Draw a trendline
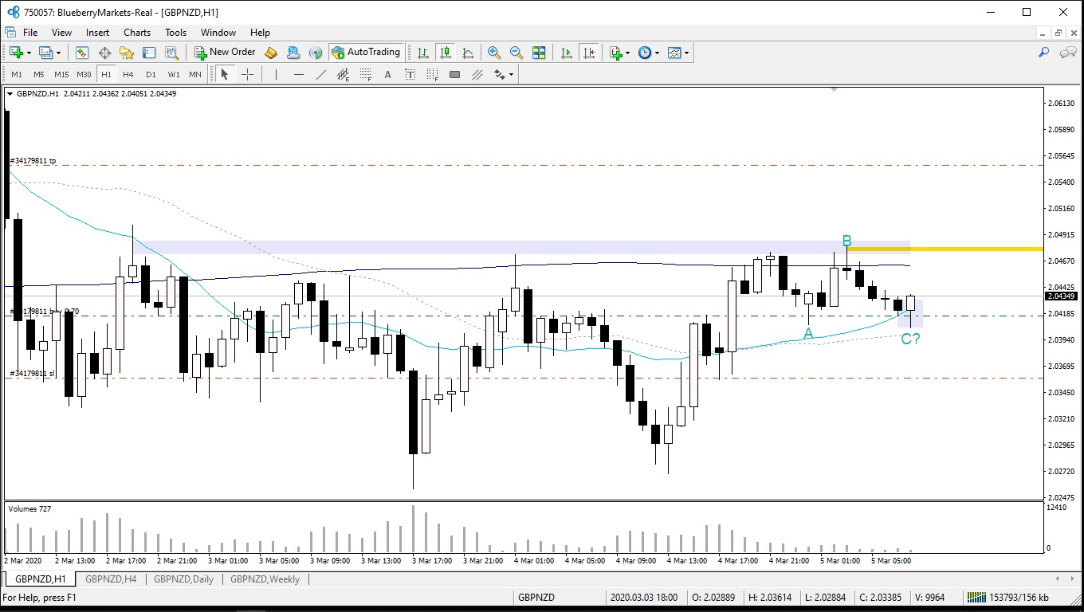This screenshot has height=612, width=1084. pyautogui.click(x=321, y=74)
